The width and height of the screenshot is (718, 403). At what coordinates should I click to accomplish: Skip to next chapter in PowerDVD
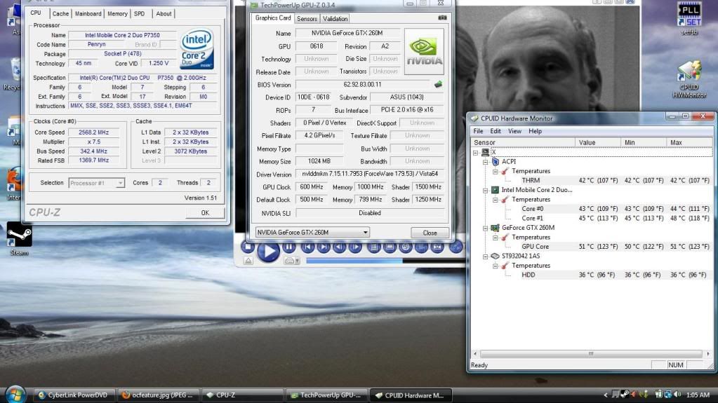[x=324, y=247]
